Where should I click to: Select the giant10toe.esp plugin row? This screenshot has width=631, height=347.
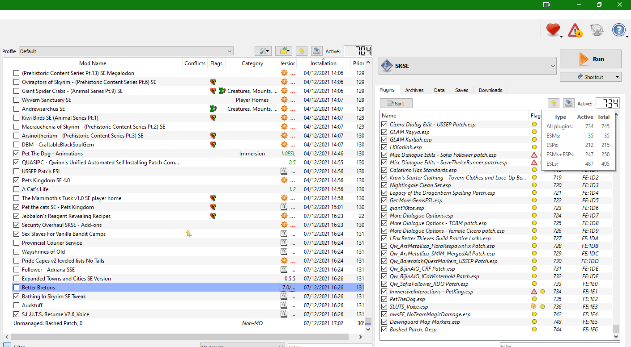(x=496, y=208)
